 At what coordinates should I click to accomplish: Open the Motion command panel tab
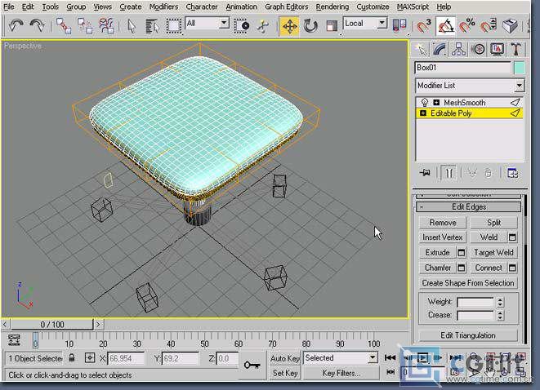478,50
